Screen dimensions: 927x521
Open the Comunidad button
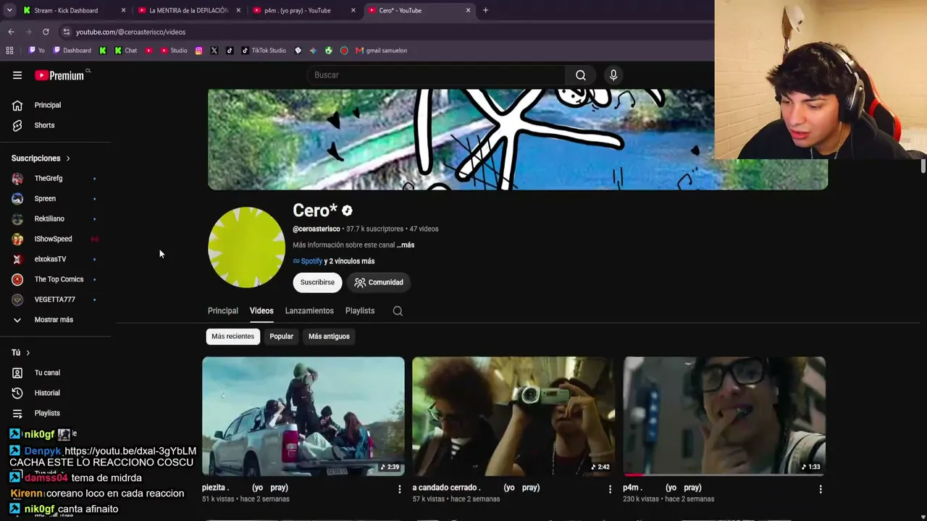tap(379, 282)
